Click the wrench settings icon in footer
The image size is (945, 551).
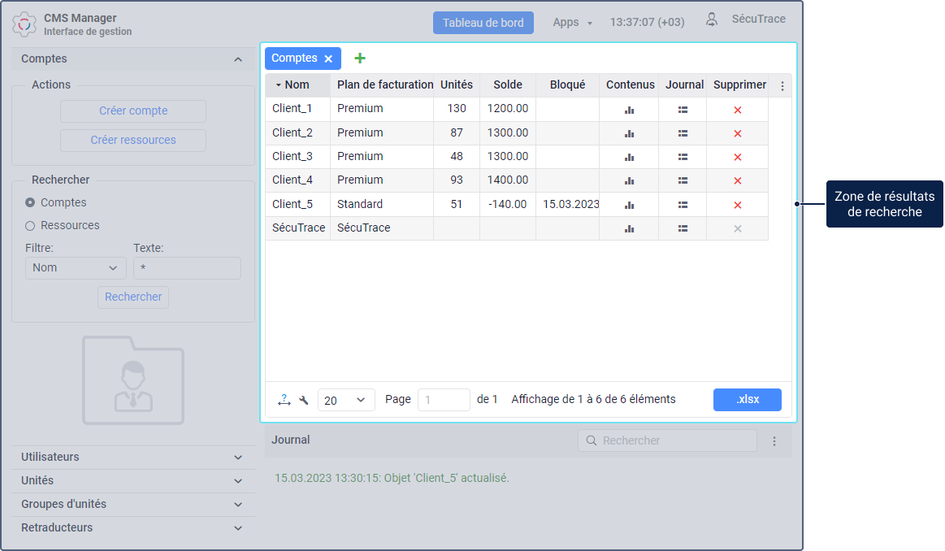point(304,400)
